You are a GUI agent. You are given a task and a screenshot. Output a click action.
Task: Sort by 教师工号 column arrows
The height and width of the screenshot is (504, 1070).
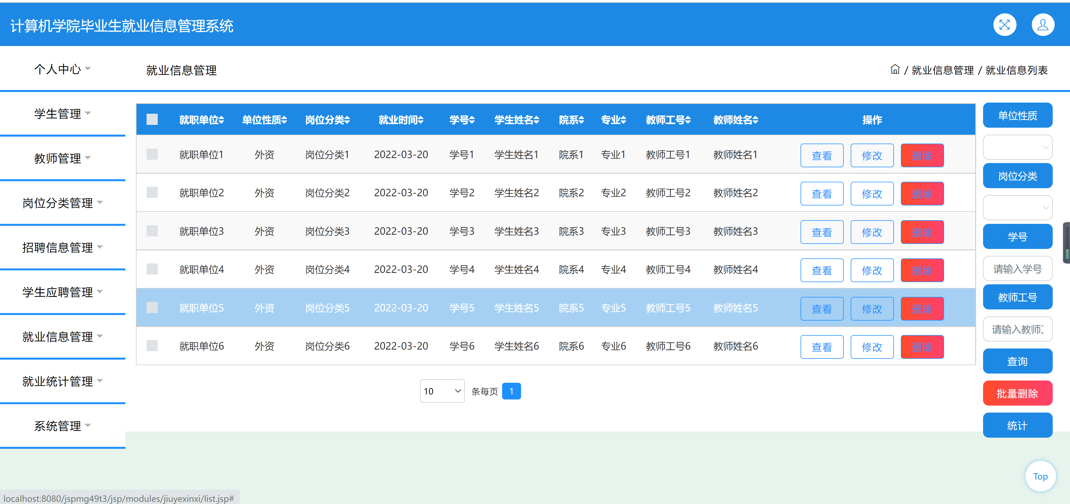688,120
